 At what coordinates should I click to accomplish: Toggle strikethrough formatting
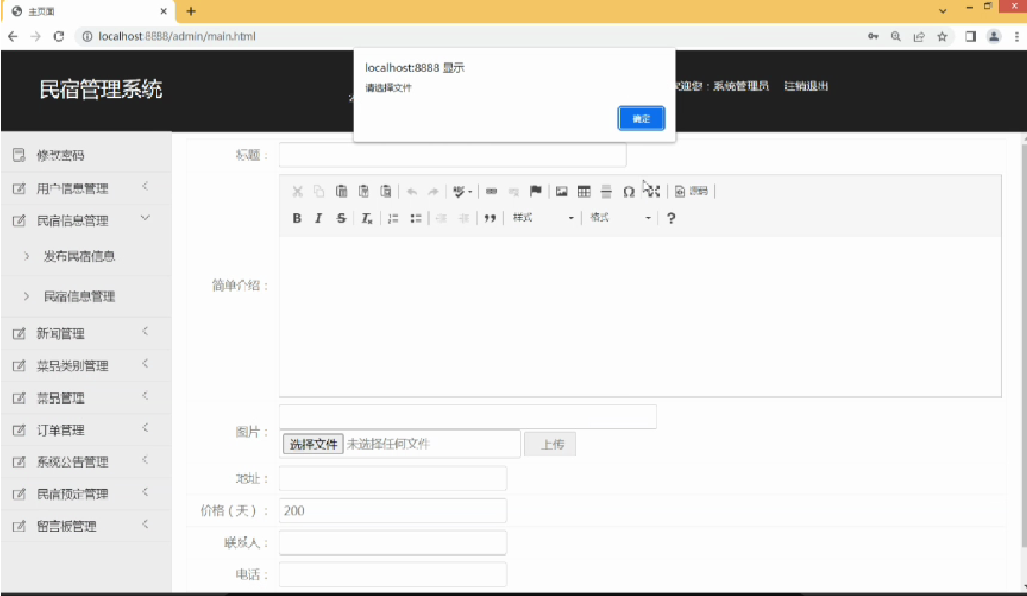point(341,218)
